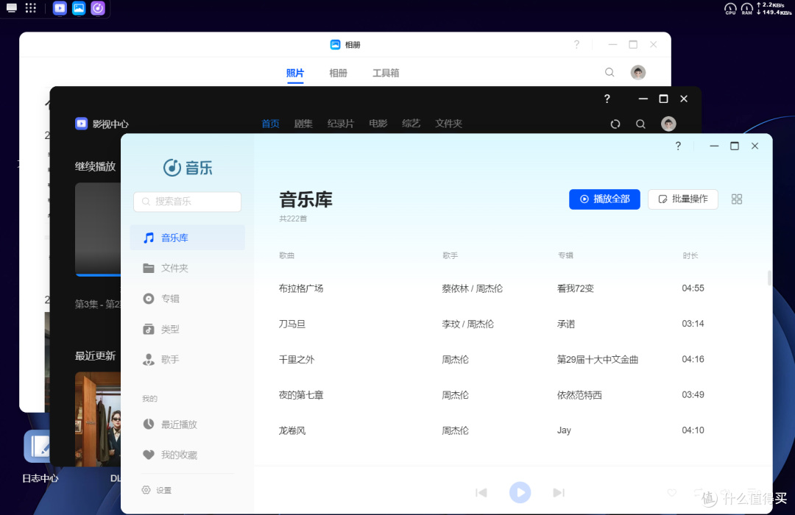Open 专辑 in music sidebar

(x=187, y=299)
